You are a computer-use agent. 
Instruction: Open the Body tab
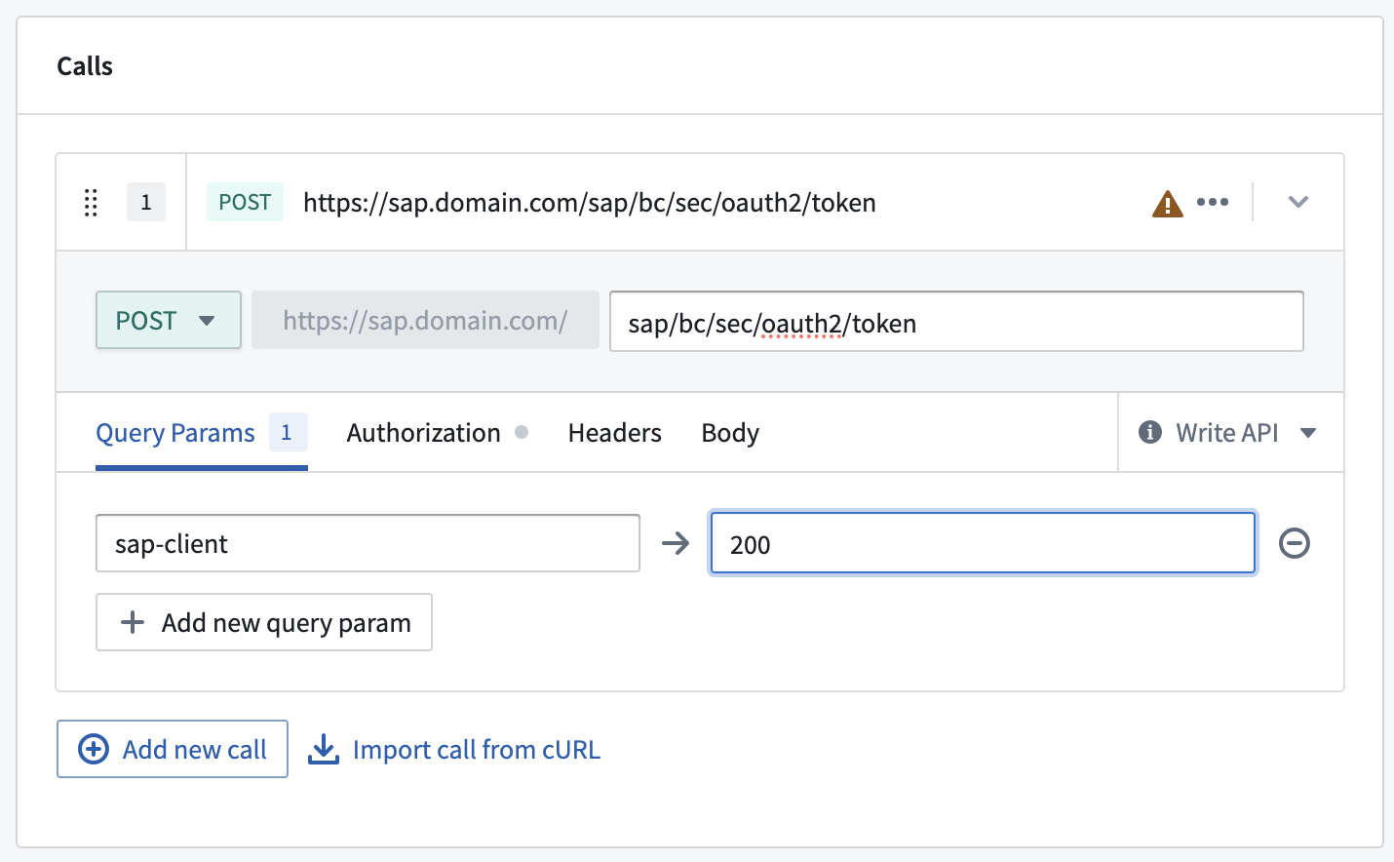730,433
